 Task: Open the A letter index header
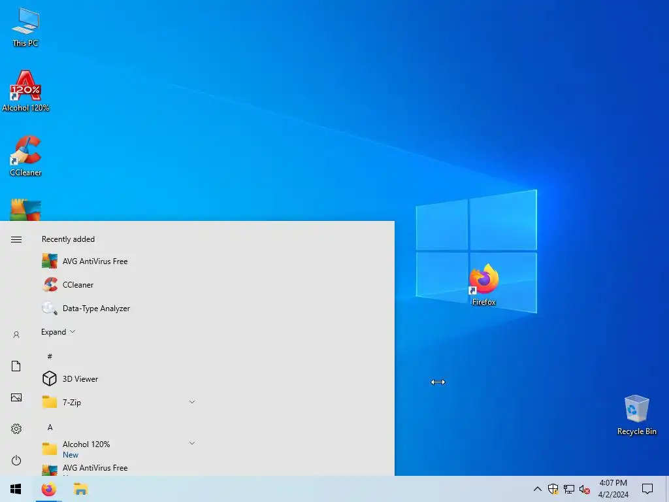coord(50,427)
